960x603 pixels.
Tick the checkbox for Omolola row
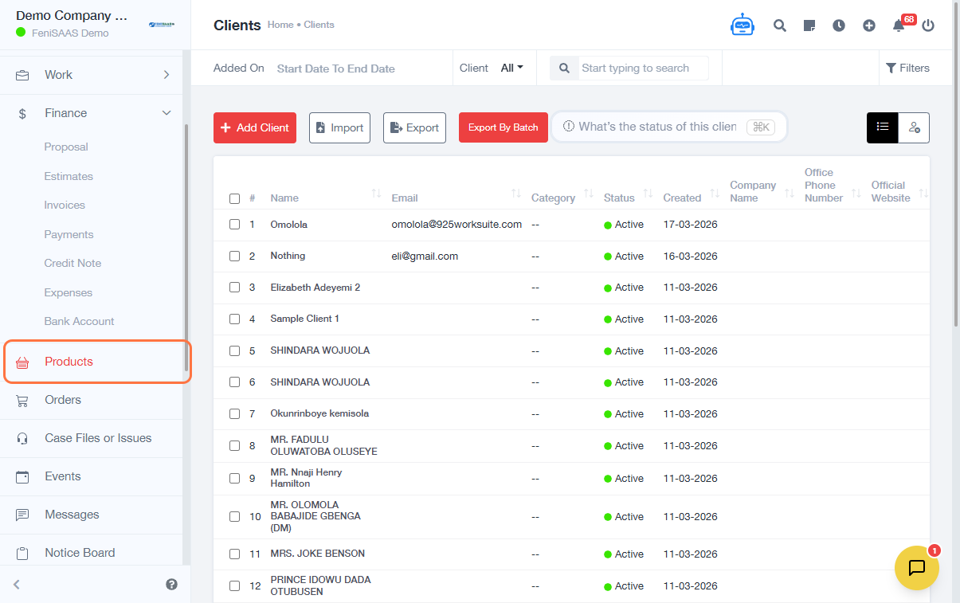click(234, 225)
